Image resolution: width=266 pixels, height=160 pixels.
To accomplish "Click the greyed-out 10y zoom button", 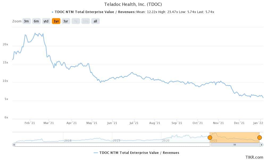I will pos(85,21).
